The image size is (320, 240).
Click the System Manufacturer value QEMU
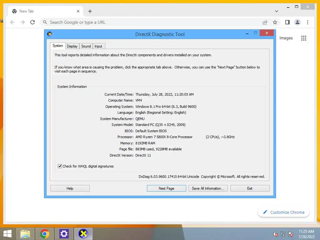pos(140,119)
